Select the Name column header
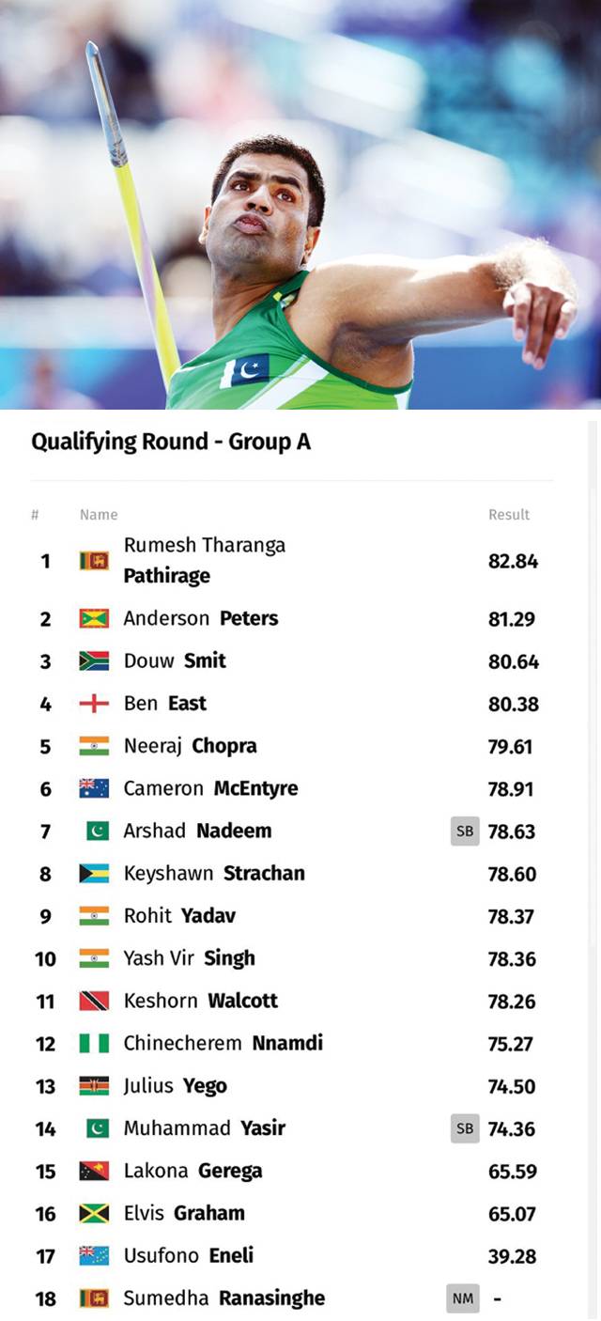Screen dimensions: 601x1321 point(99,515)
